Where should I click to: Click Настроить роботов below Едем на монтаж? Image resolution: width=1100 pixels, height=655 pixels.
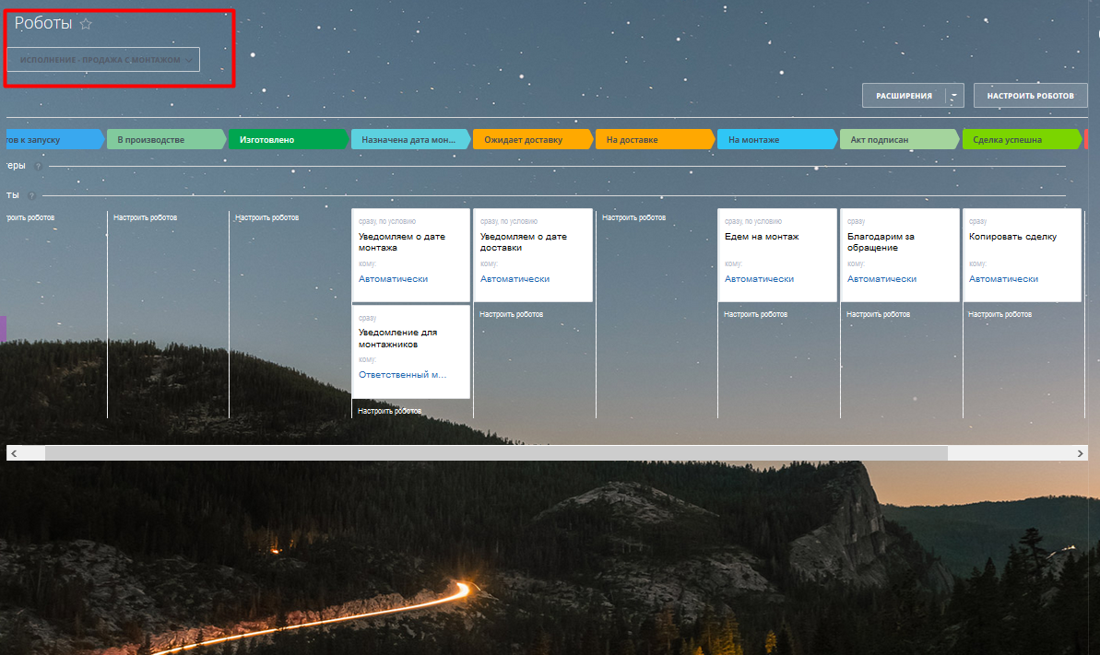[755, 314]
